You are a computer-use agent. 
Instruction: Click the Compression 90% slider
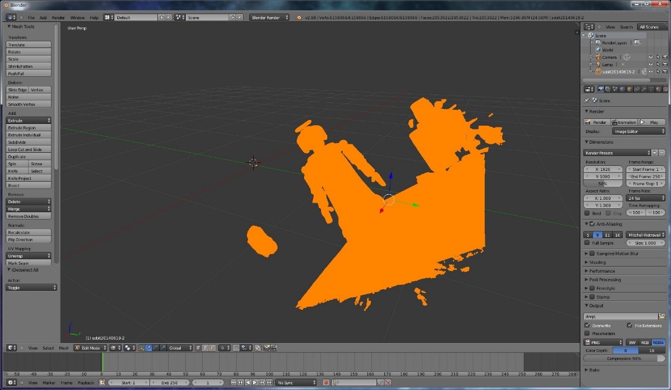[624, 358]
